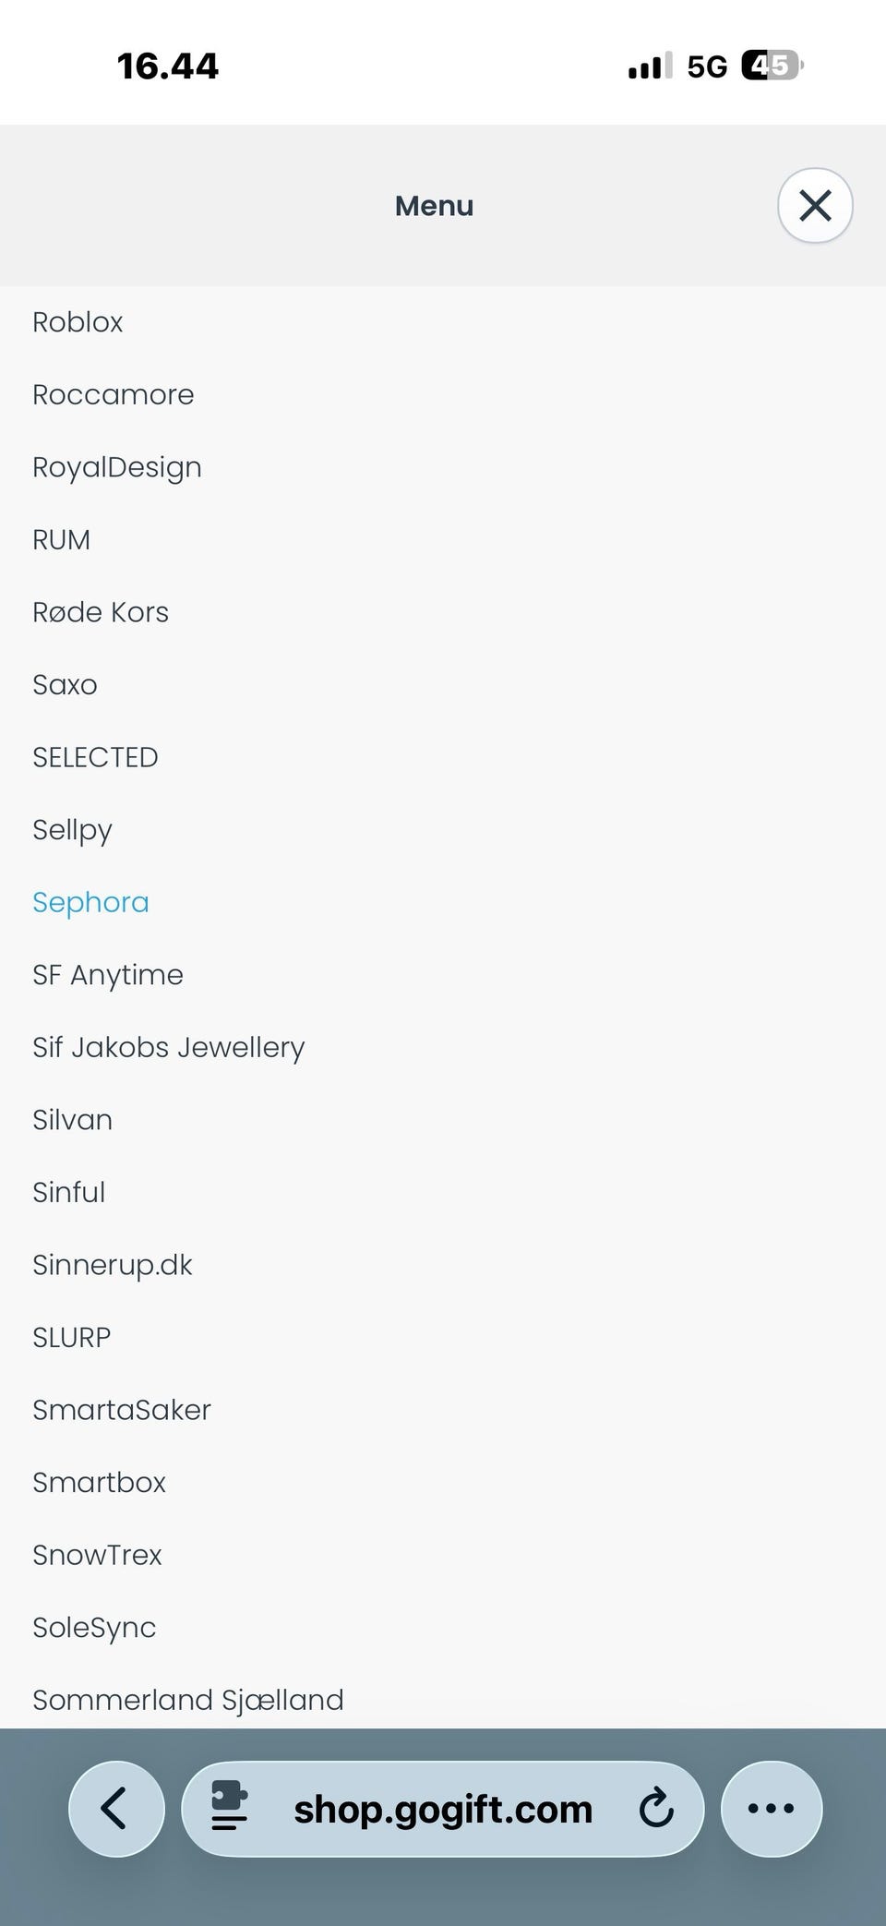Go to the Saxo brand
This screenshot has height=1926, width=886.
tap(65, 685)
